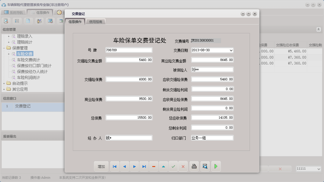The image size is (324, 182).
Task: Select the search magnifier tool in the toolbar
Action: tap(6, 21)
